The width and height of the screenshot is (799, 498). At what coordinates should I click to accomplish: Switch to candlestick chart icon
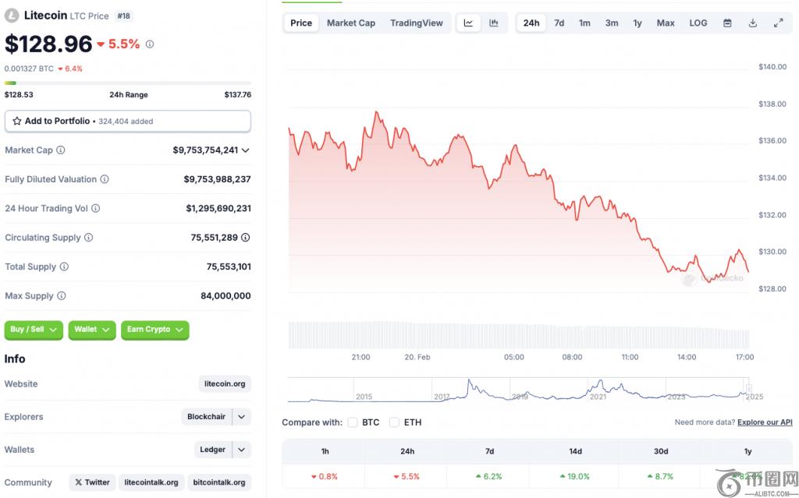[494, 23]
